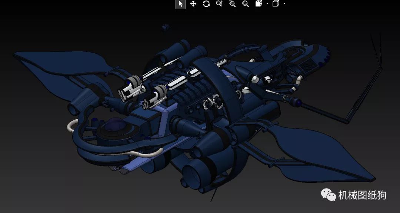
Task: Open the display style dropdown arrow
Action: coord(284,4)
